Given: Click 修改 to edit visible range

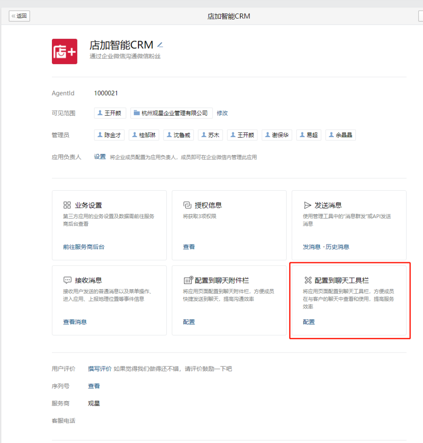Looking at the screenshot, I should [x=222, y=113].
